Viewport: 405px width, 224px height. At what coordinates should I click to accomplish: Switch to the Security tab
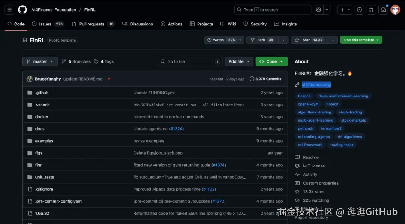(255, 24)
